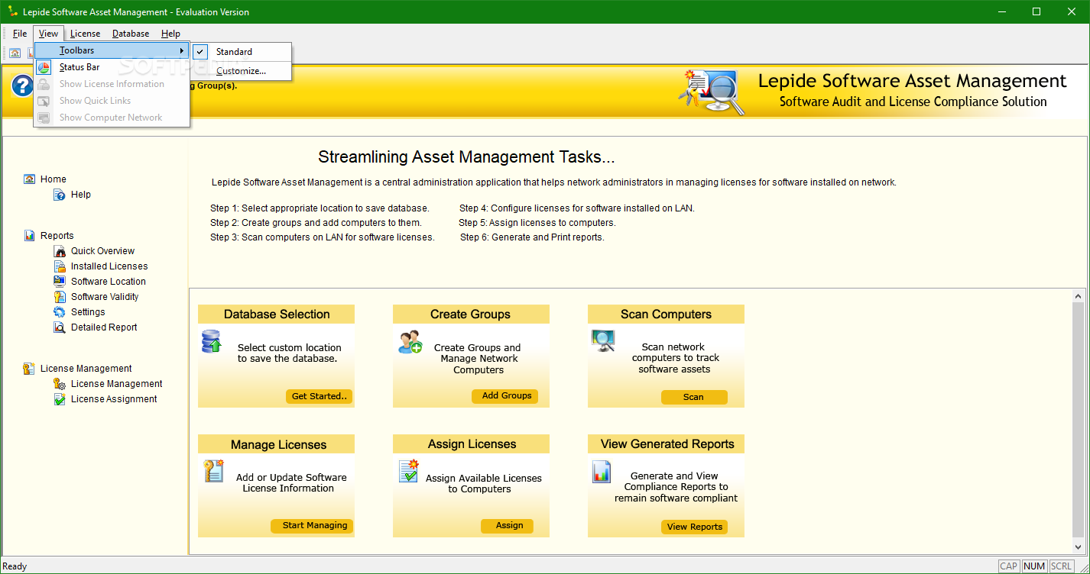
Task: Click the Reports chart icon in sidebar
Action: click(29, 236)
